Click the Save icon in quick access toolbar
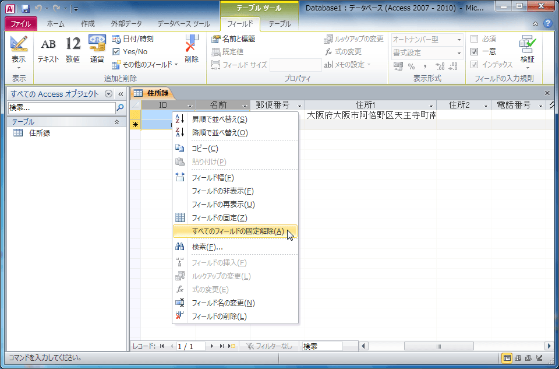The width and height of the screenshot is (559, 369). coord(25,8)
